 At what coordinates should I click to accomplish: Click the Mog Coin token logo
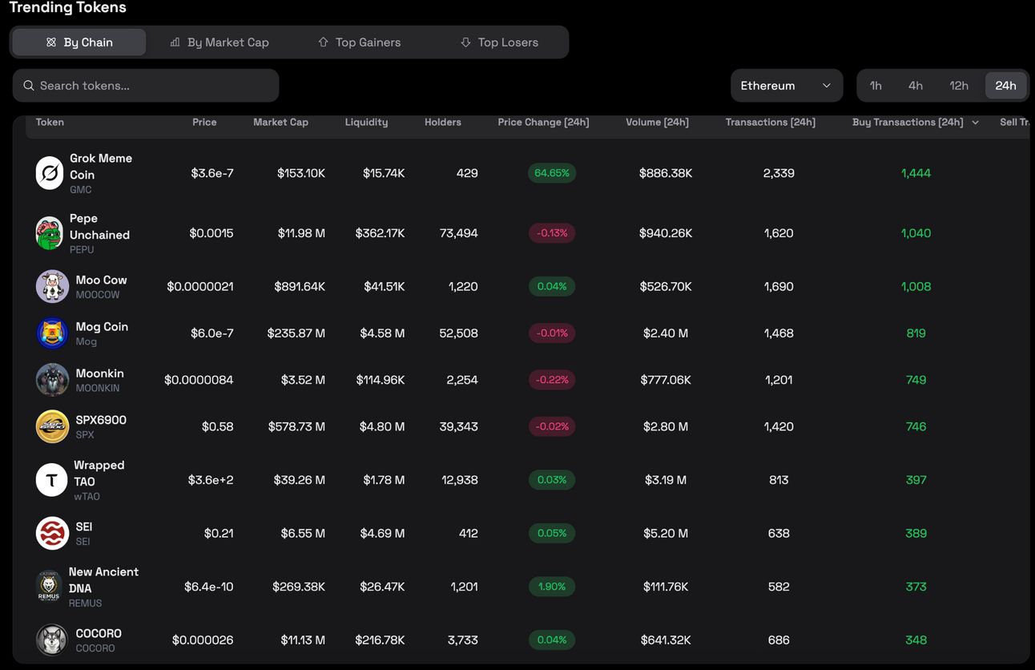tap(52, 333)
